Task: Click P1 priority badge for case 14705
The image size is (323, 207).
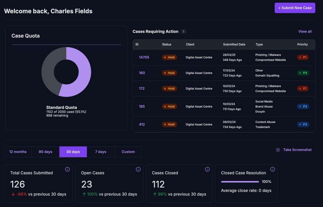Action: coord(303,57)
